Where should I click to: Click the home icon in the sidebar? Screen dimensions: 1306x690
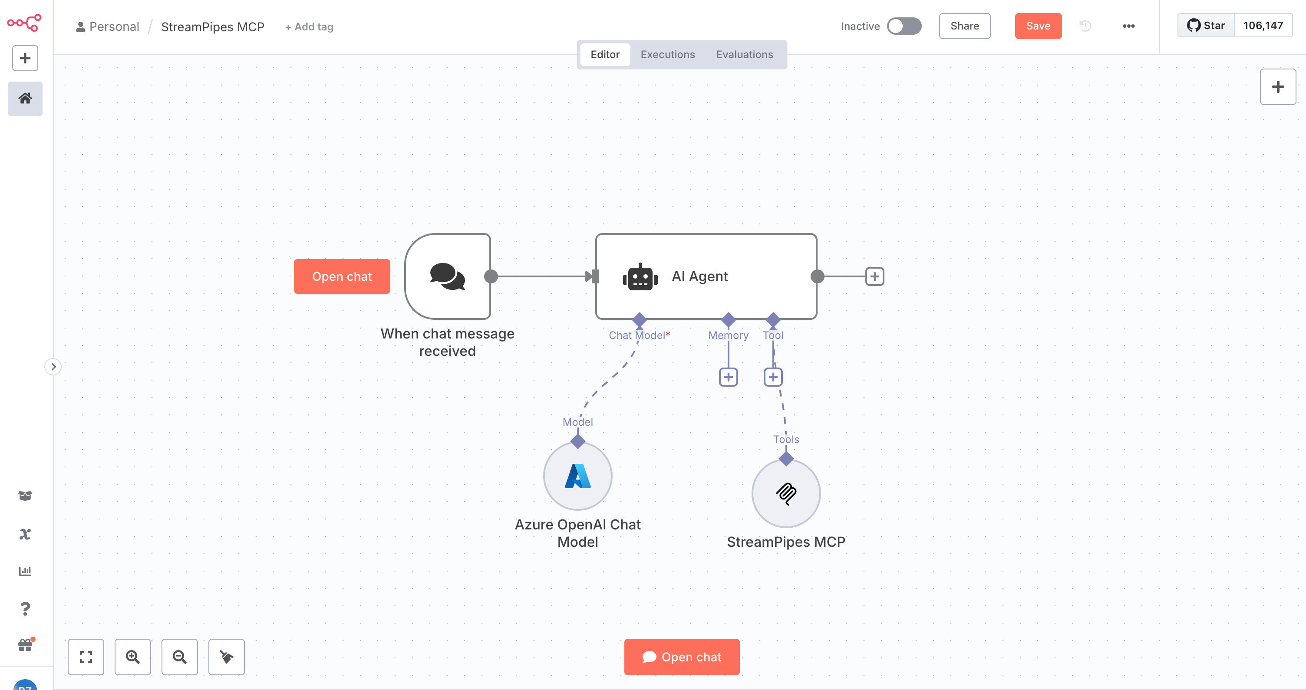[25, 99]
